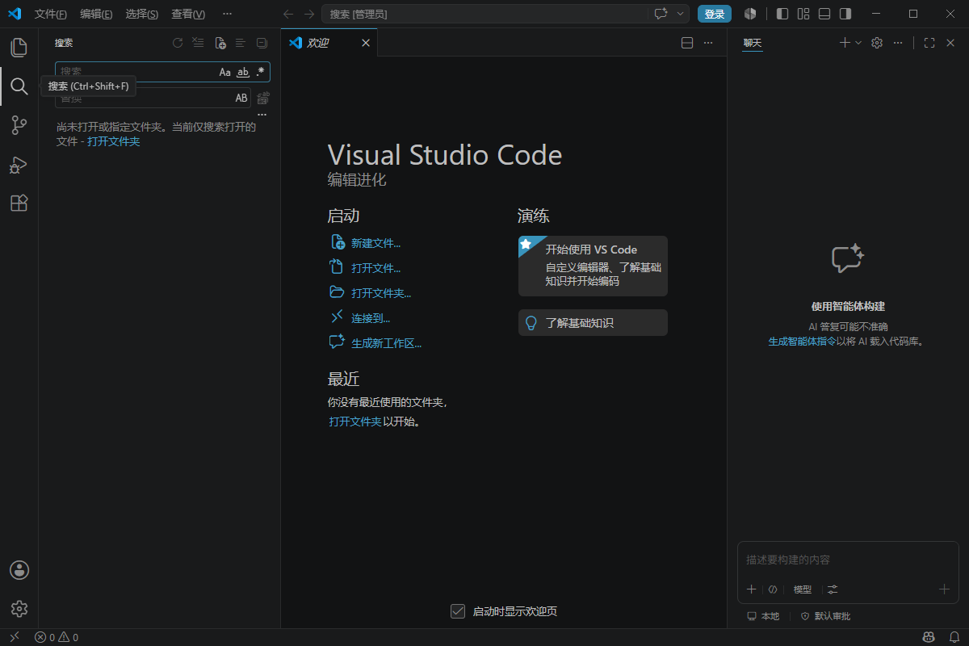View search results as tree
This screenshot has width=969, height=646.
tap(241, 43)
